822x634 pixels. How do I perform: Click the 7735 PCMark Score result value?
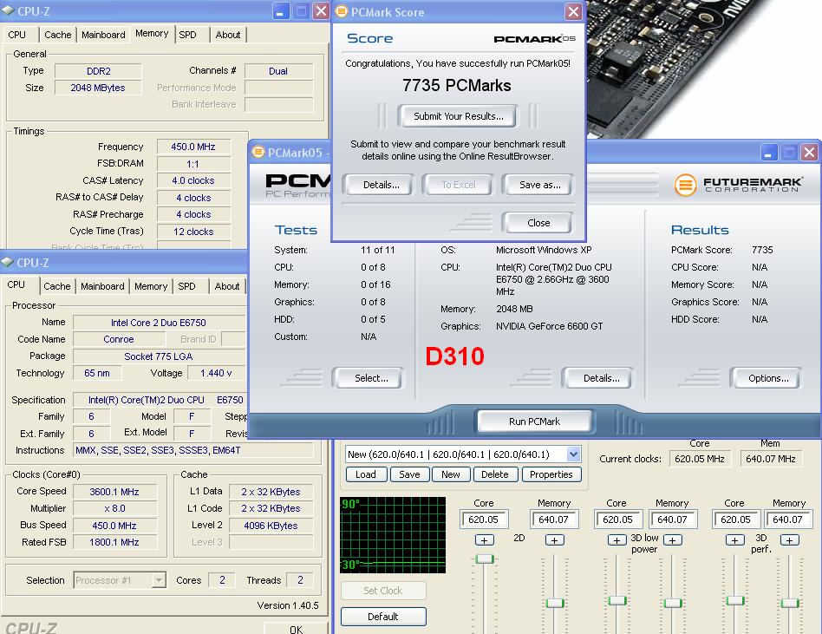(761, 250)
